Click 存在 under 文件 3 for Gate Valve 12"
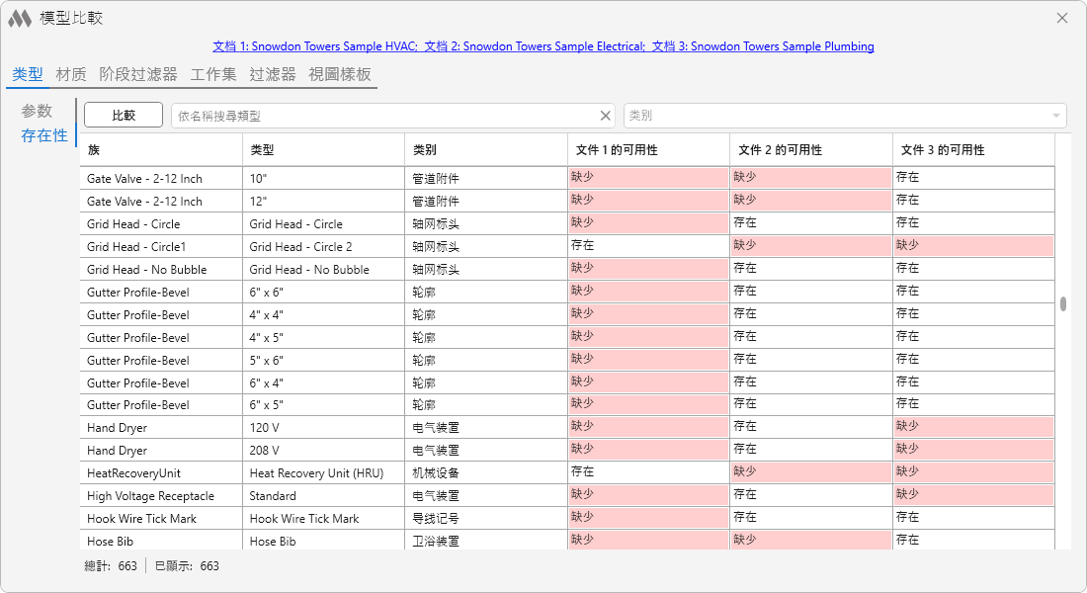The width and height of the screenshot is (1087, 593). (x=974, y=202)
